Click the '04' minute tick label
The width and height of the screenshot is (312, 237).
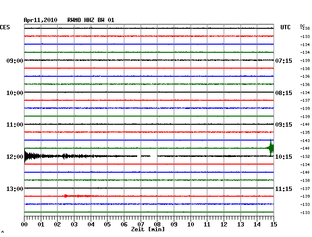pyautogui.click(x=91, y=225)
